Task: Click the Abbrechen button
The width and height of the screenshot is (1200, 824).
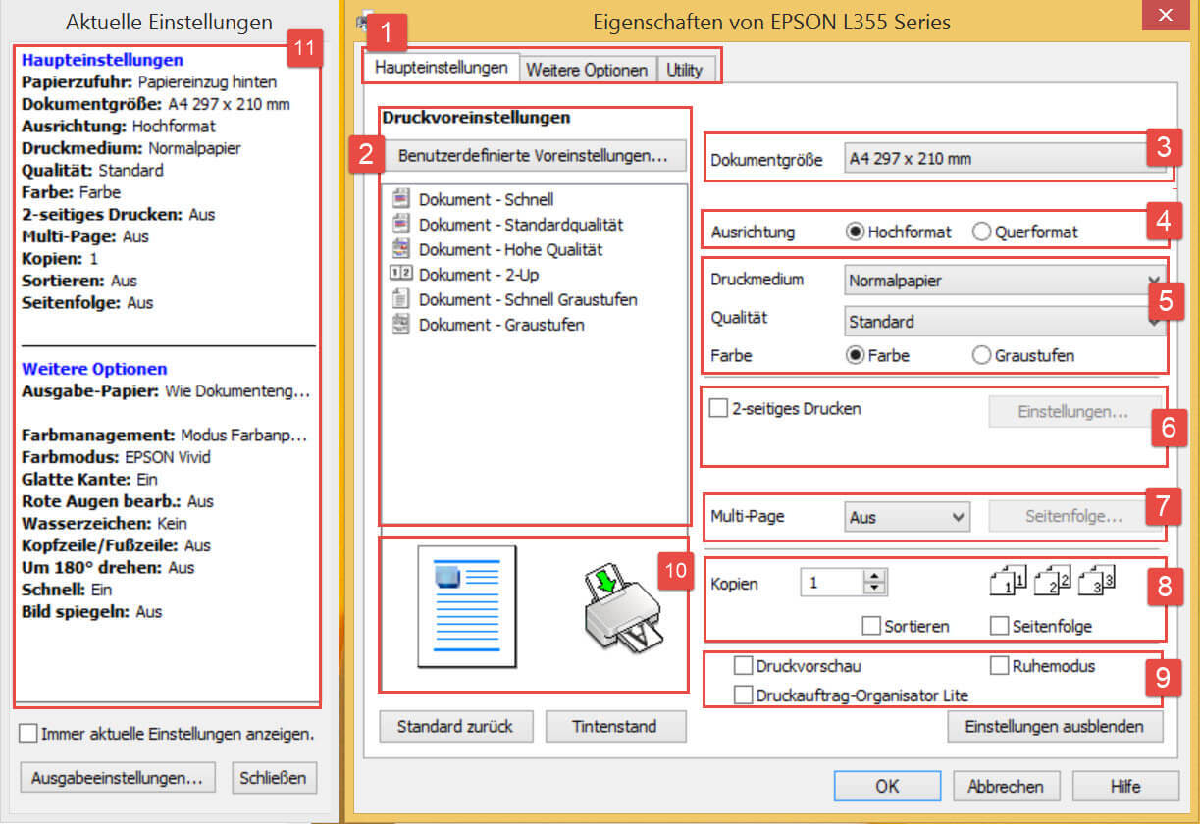Action: 1006,786
